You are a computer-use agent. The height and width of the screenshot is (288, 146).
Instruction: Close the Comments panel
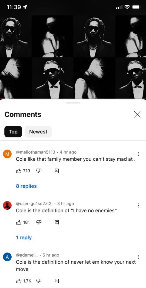click(x=137, y=114)
